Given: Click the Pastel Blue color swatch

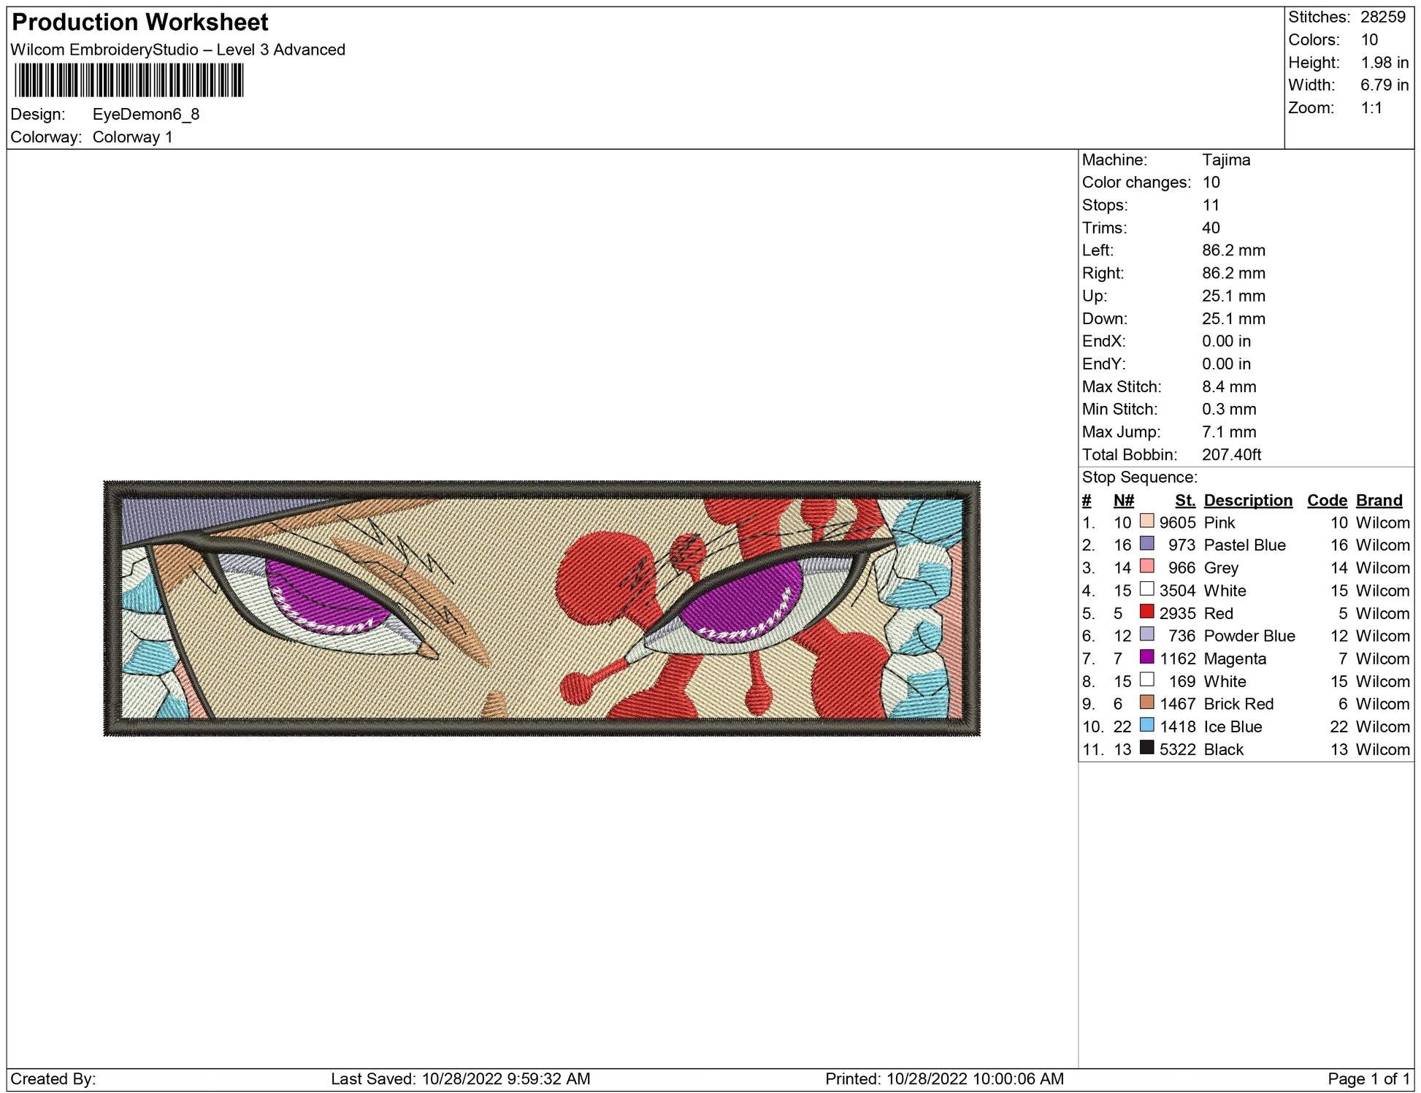Looking at the screenshot, I should (x=1146, y=544).
